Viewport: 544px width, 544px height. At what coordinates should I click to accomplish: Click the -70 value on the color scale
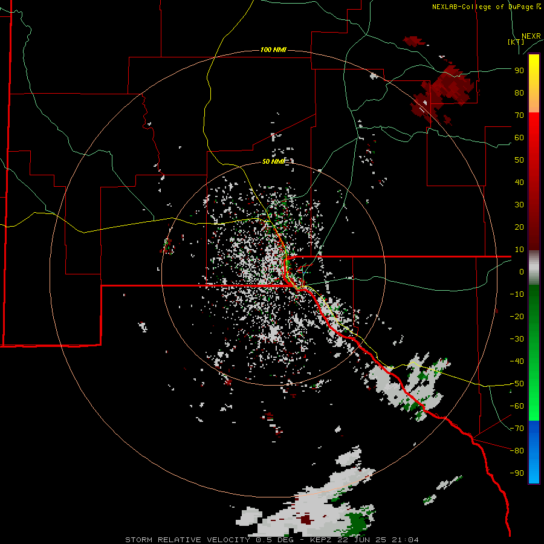[517, 429]
